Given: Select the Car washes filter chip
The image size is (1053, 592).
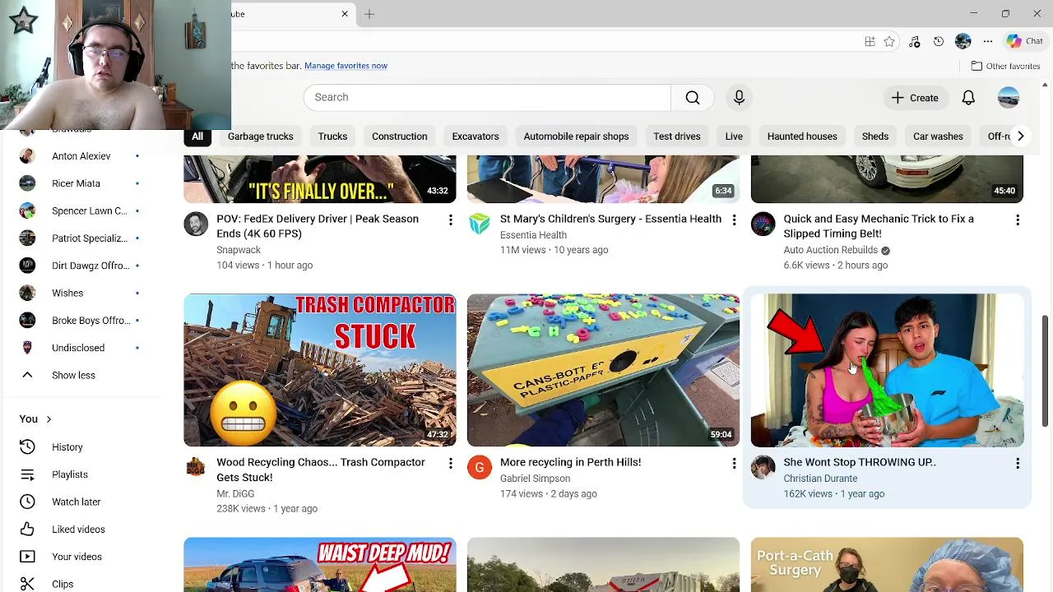Looking at the screenshot, I should click(938, 136).
